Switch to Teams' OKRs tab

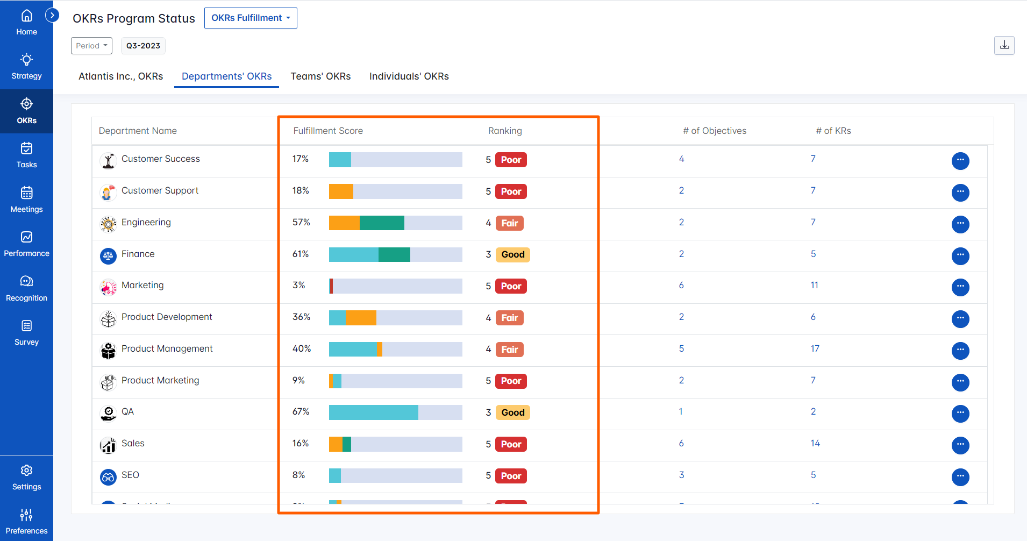(x=320, y=76)
